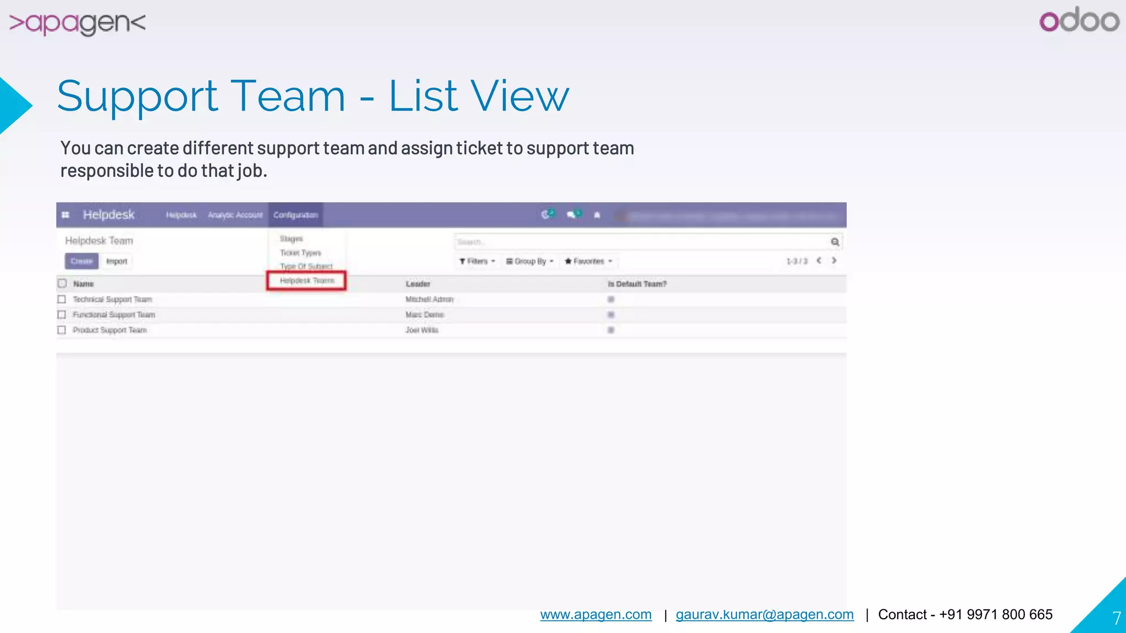1126x633 pixels.
Task: Sort by Is Default Team? column header
Action: click(x=637, y=284)
